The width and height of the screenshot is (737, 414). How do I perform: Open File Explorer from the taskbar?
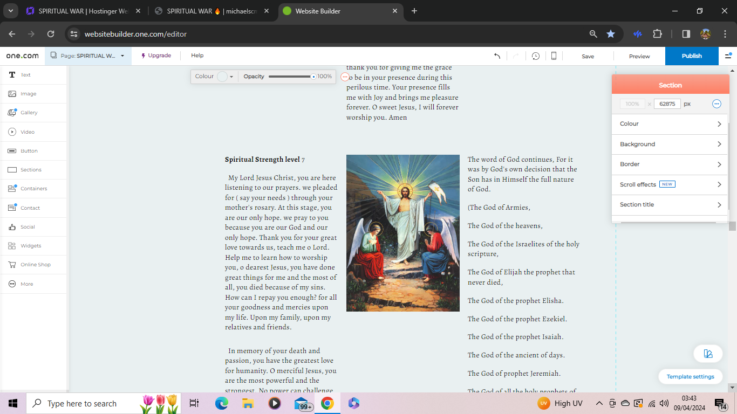pos(248,403)
